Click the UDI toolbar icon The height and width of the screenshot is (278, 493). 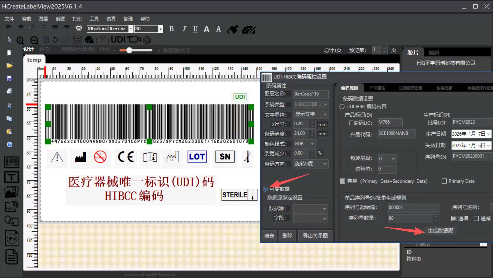pyautogui.click(x=118, y=40)
